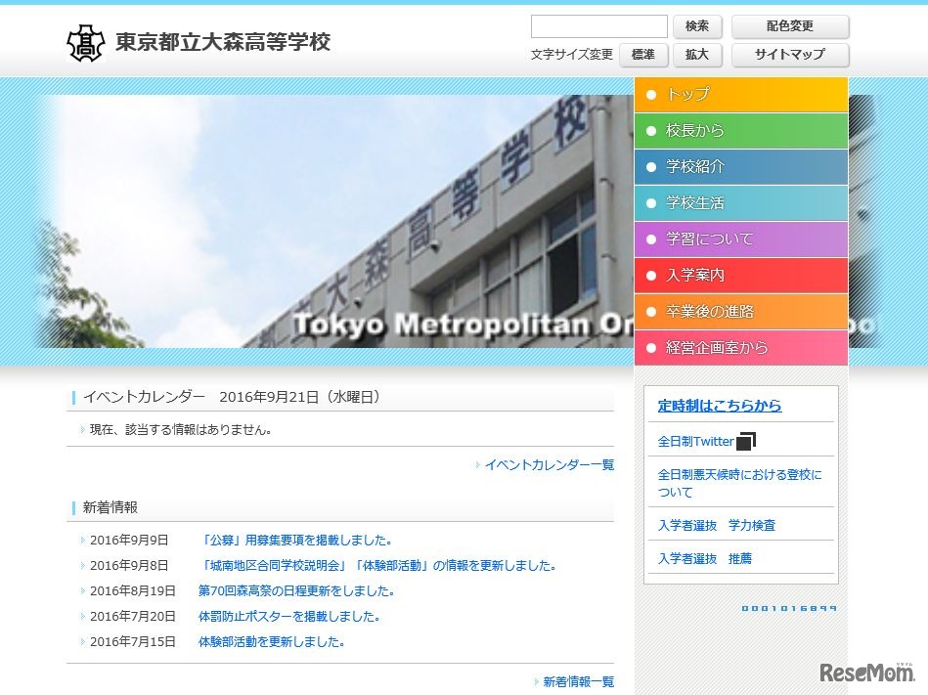This screenshot has width=928, height=695.
Task: Navigate to 学校紹介 section
Action: 740,166
